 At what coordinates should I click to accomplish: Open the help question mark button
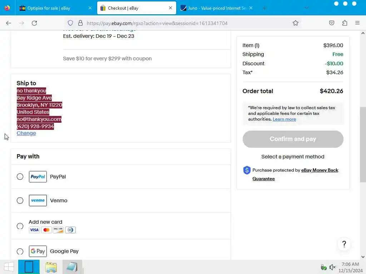[x=344, y=244]
